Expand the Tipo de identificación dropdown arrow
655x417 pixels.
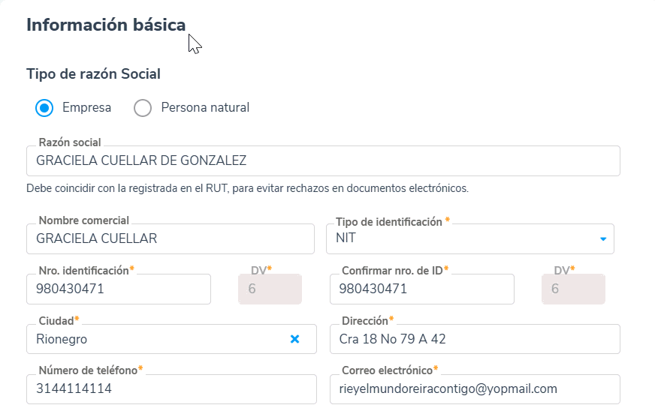pyautogui.click(x=602, y=239)
